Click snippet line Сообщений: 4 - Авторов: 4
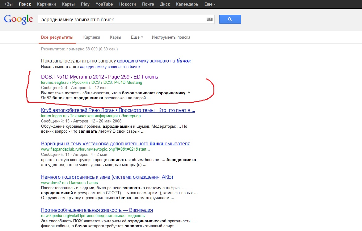362x231 pixels. (74, 88)
